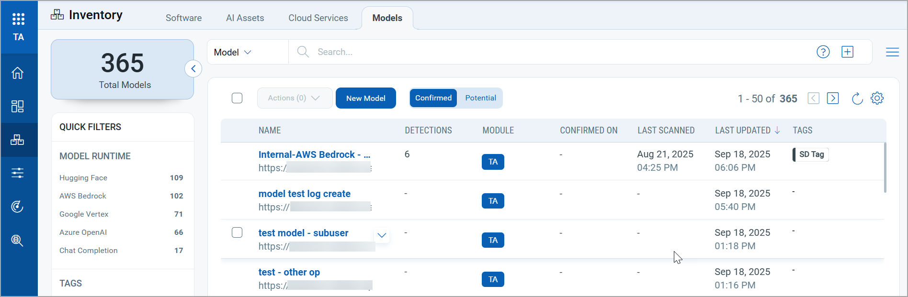Open the AI Assets tab
Image resolution: width=908 pixels, height=297 pixels.
pyautogui.click(x=245, y=18)
